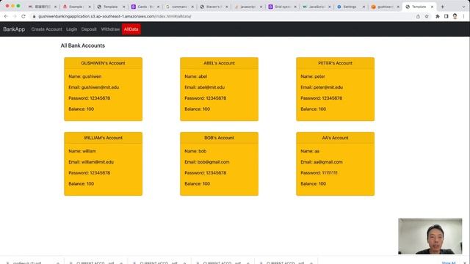The image size is (470, 264).
Task: Click Name: peter text
Action: click(313, 76)
